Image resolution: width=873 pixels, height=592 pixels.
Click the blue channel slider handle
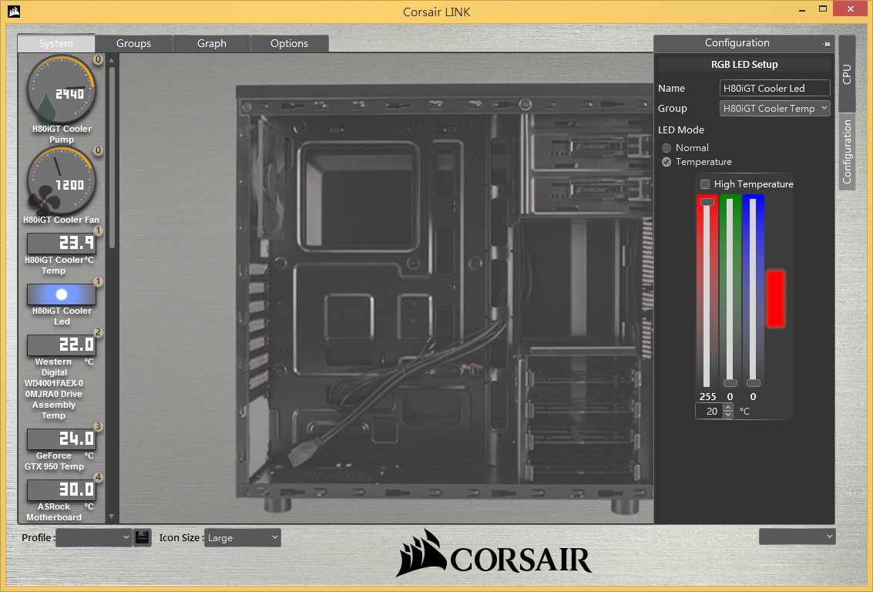point(754,383)
